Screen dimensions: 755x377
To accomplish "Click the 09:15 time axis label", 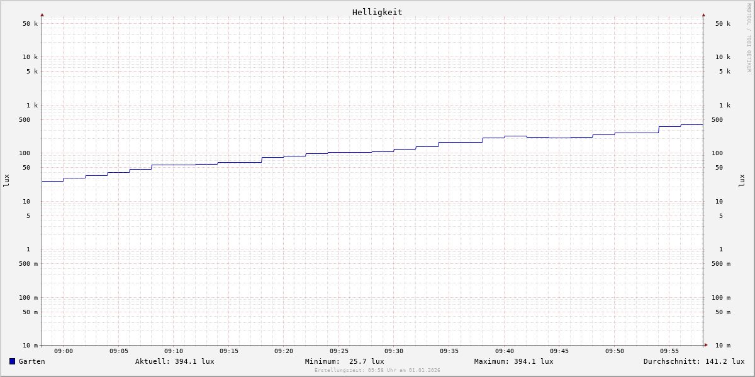I will 229,351.
